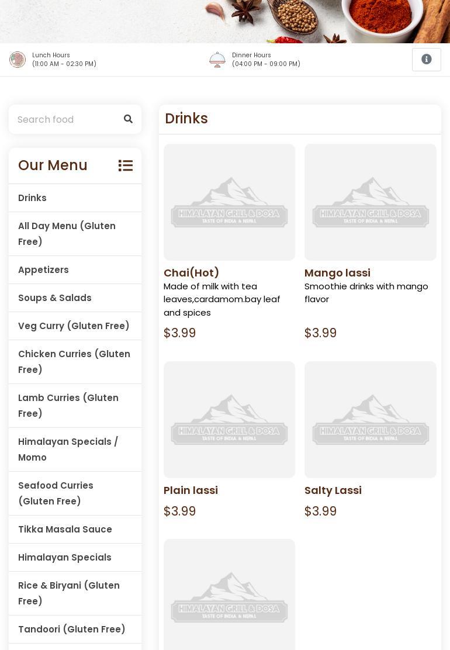
Task: Open the Salty Lassi item title
Action: click(x=333, y=490)
